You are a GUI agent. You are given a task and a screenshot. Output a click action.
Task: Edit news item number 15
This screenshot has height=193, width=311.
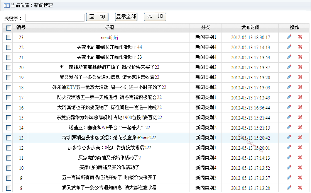289,117
